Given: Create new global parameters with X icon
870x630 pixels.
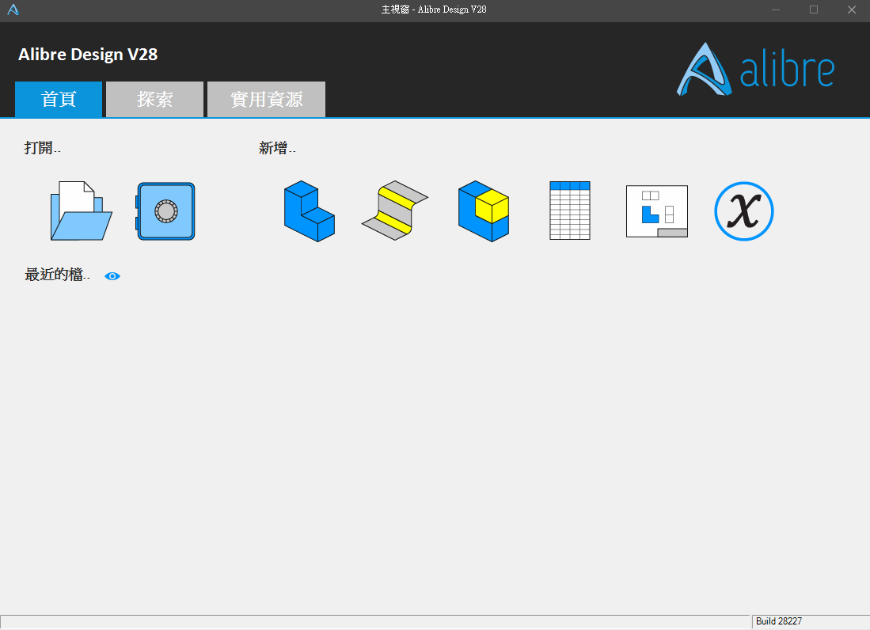Looking at the screenshot, I should (x=743, y=211).
